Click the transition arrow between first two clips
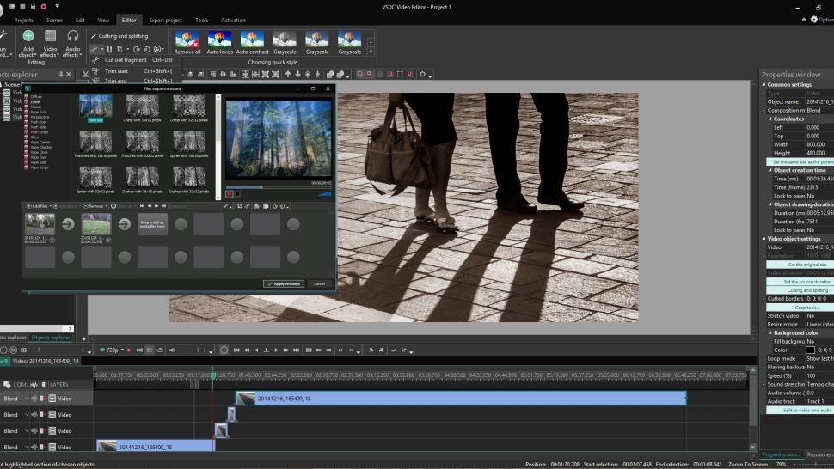 [68, 224]
